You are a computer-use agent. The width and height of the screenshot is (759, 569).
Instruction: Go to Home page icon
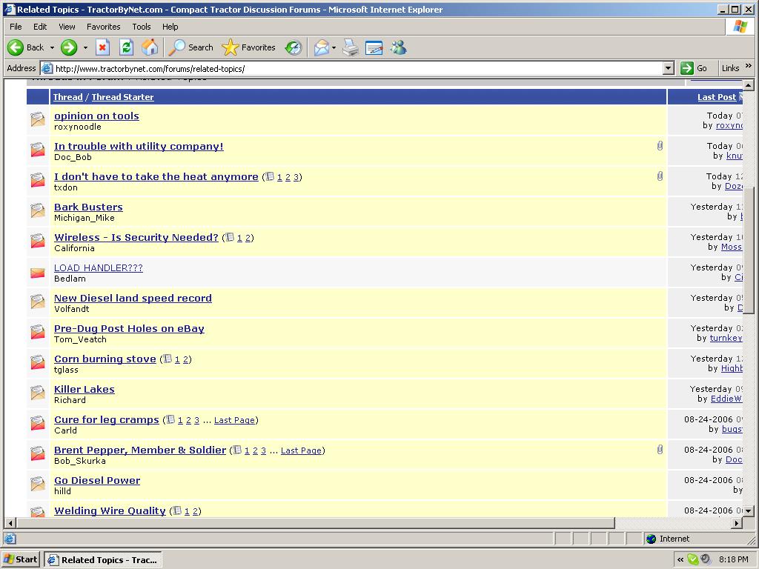click(150, 47)
